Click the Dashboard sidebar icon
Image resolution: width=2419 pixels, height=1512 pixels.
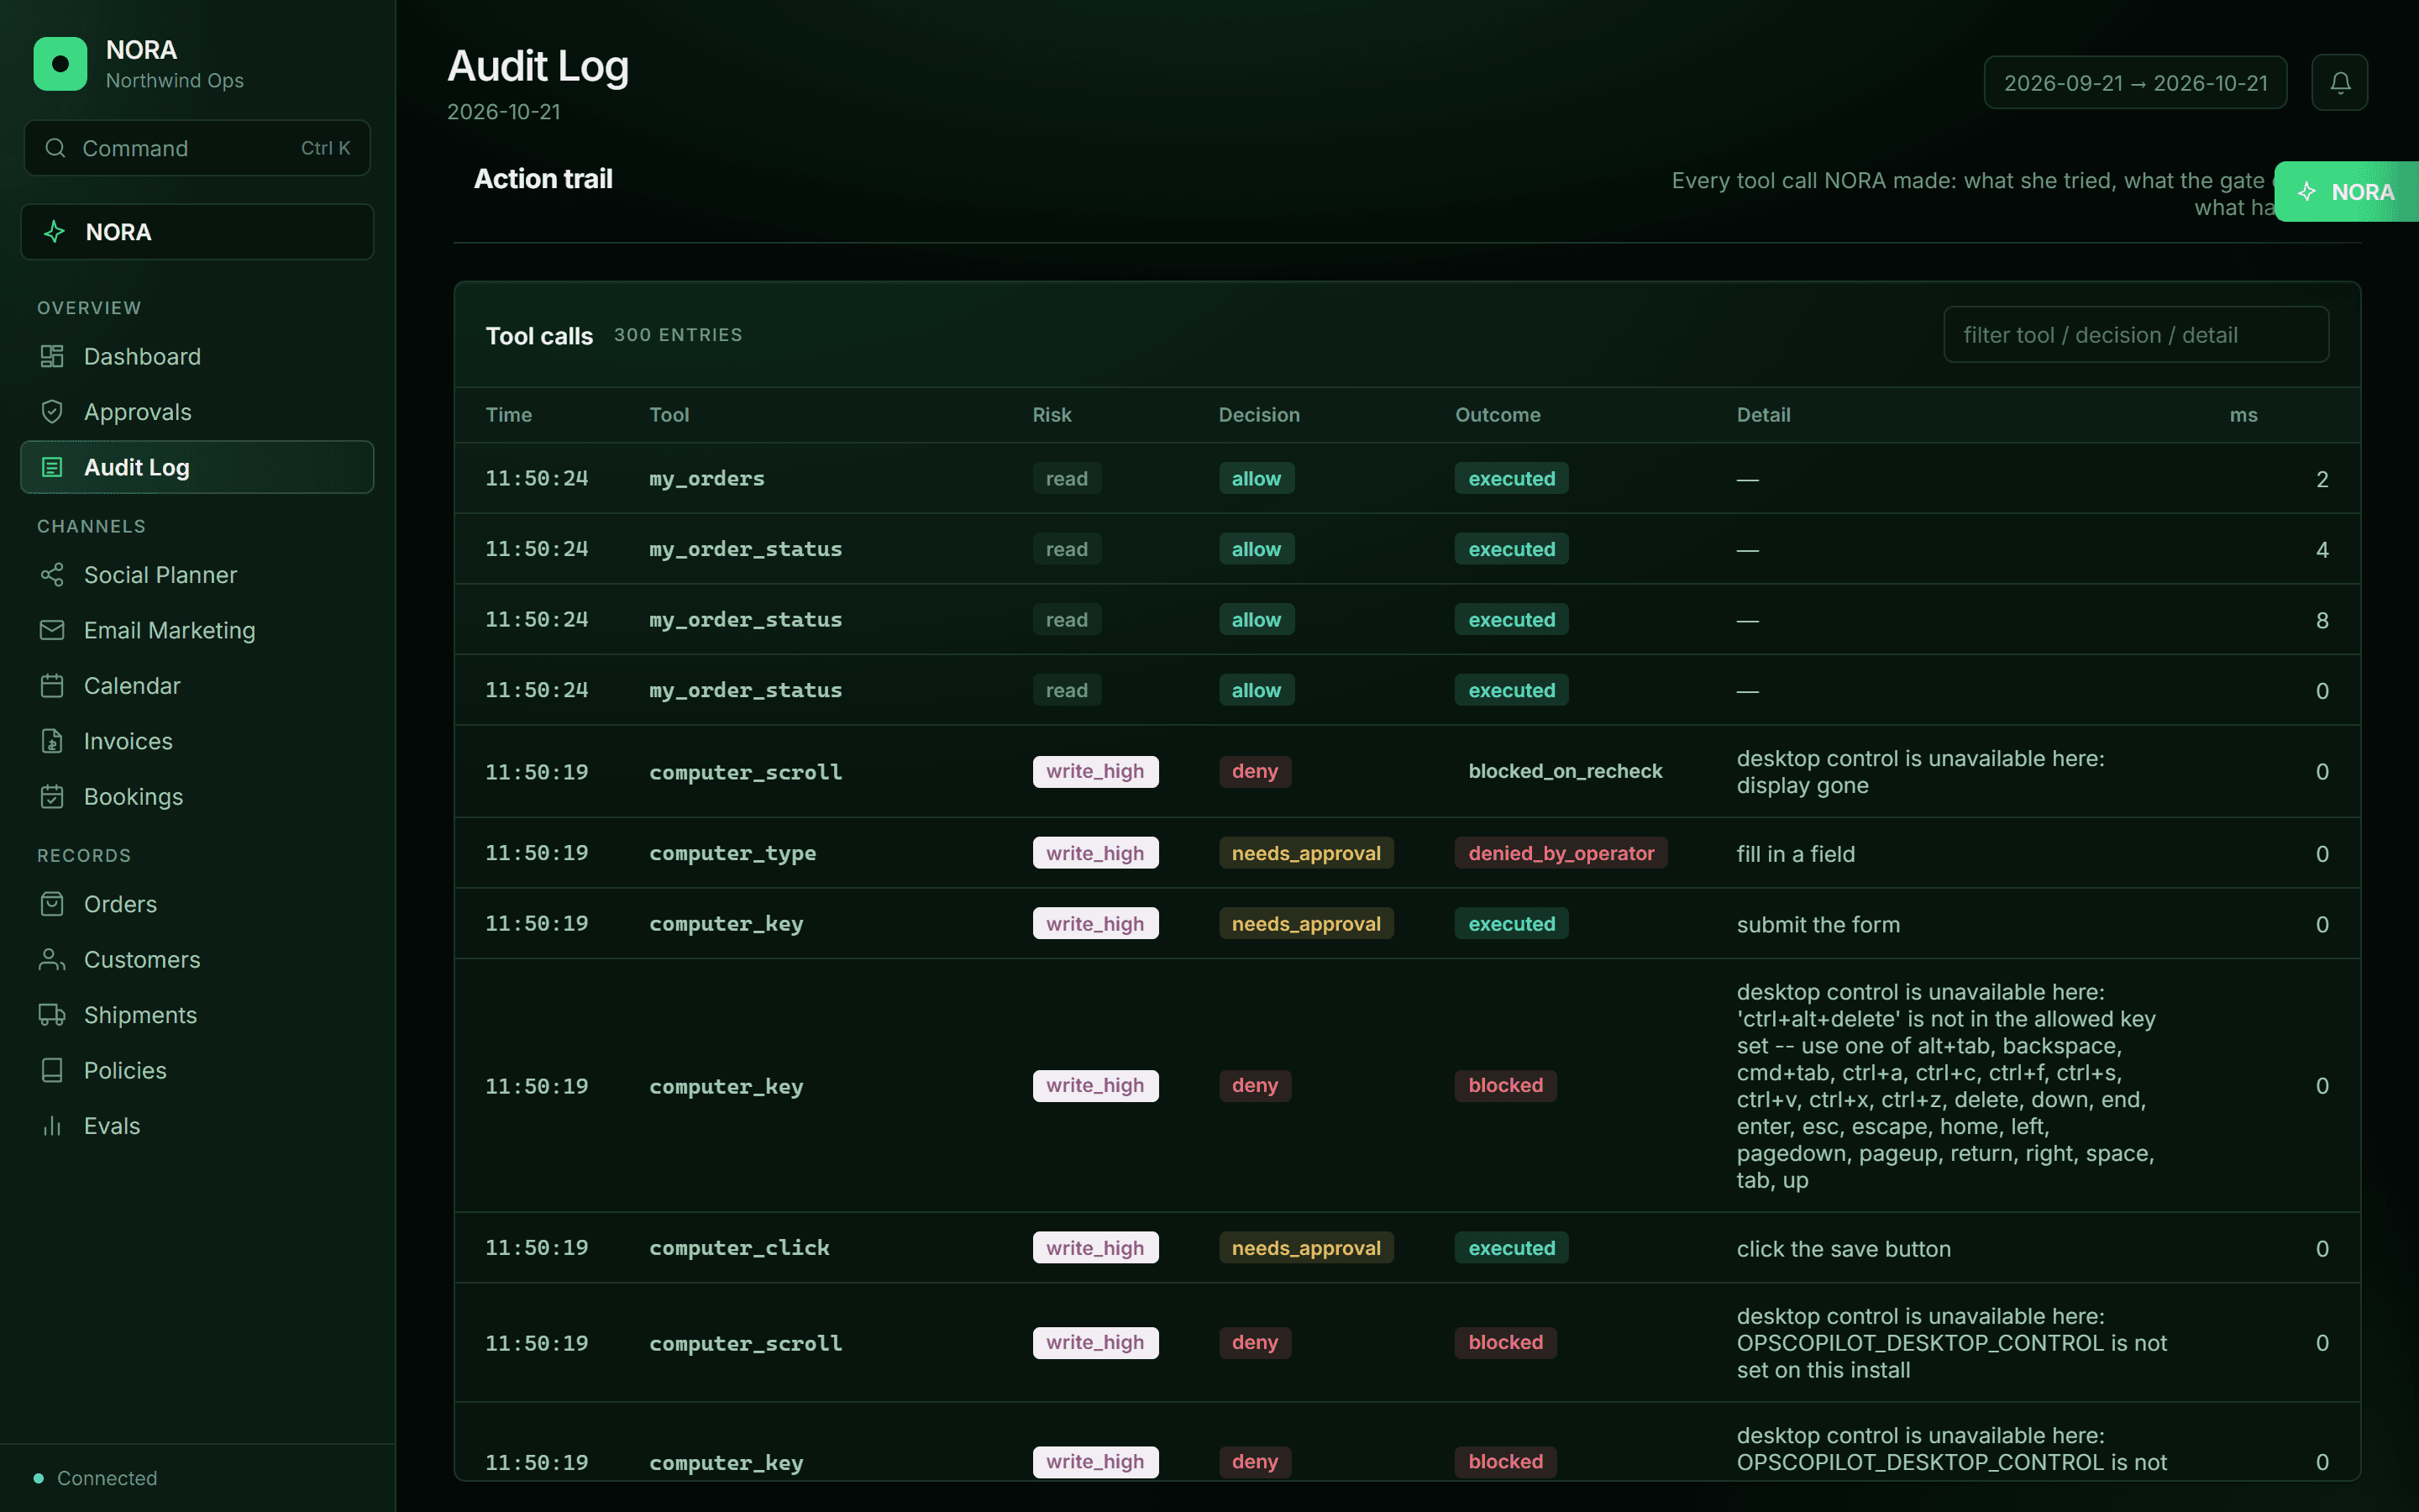pos(52,356)
